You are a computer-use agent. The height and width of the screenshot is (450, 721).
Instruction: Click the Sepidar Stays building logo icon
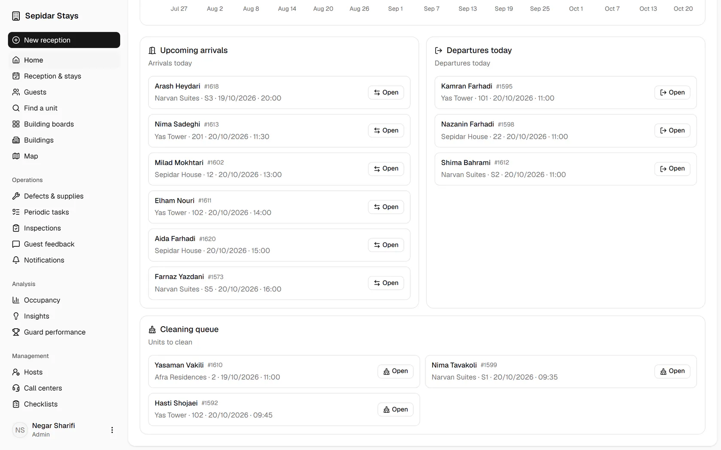(16, 16)
